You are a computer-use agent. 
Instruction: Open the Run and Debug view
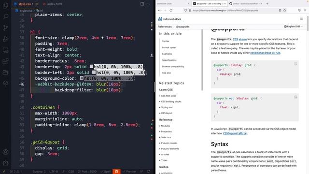point(5,39)
